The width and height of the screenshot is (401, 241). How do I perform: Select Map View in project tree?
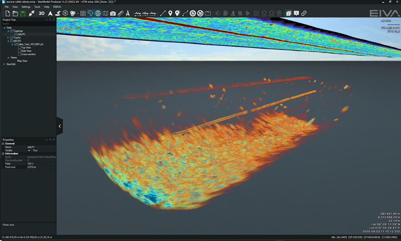point(22,61)
